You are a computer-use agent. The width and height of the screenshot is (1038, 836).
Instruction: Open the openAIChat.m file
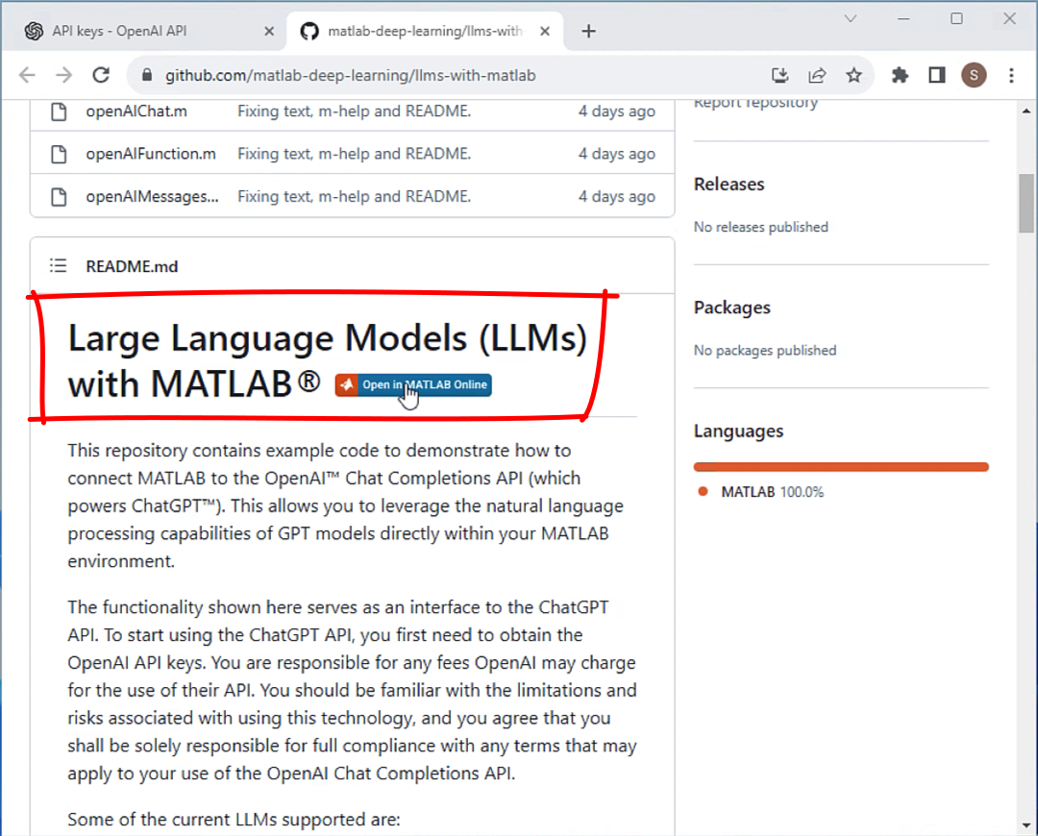click(x=136, y=111)
